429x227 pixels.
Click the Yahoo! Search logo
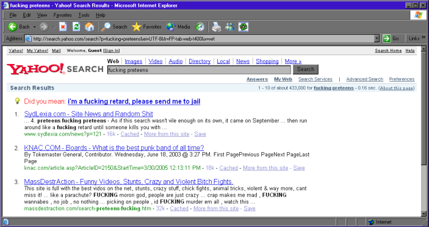(x=55, y=69)
